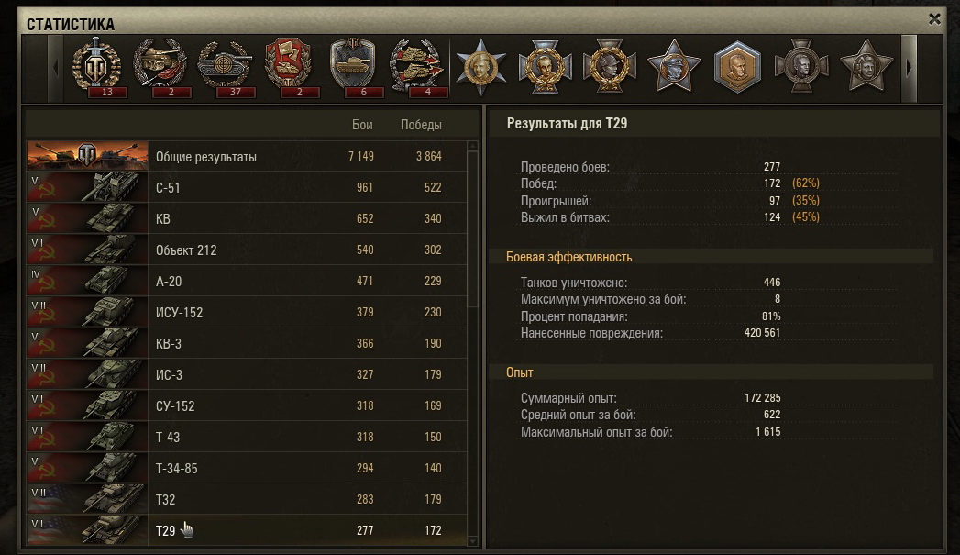This screenshot has height=555, width=960.
Task: Show previous medals with the left arrow
Action: tap(56, 68)
